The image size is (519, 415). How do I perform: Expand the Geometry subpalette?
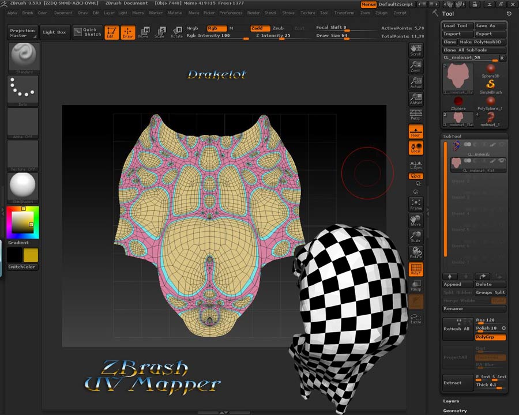coord(455,411)
